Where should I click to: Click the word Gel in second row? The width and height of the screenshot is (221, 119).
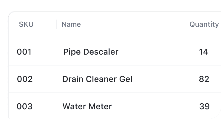(x=126, y=79)
